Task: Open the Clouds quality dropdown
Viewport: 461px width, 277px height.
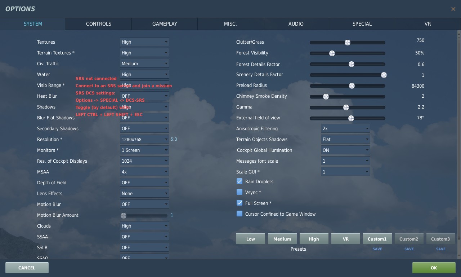Action: [144, 226]
